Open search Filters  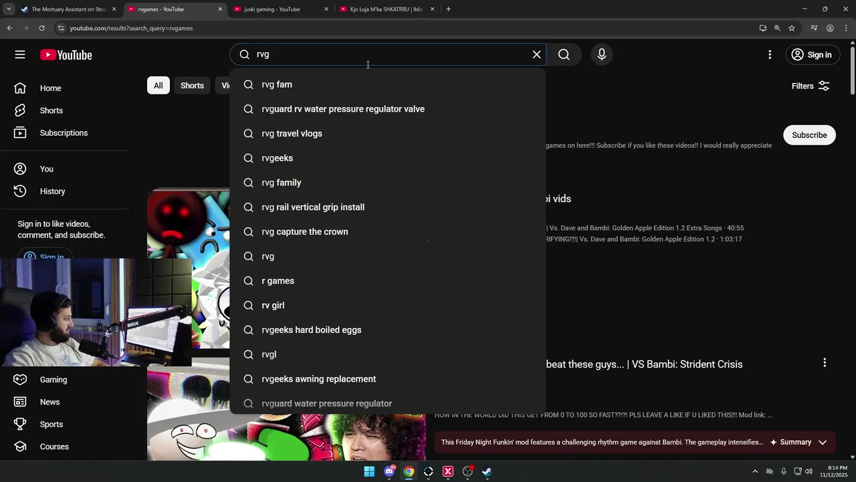[x=811, y=86]
